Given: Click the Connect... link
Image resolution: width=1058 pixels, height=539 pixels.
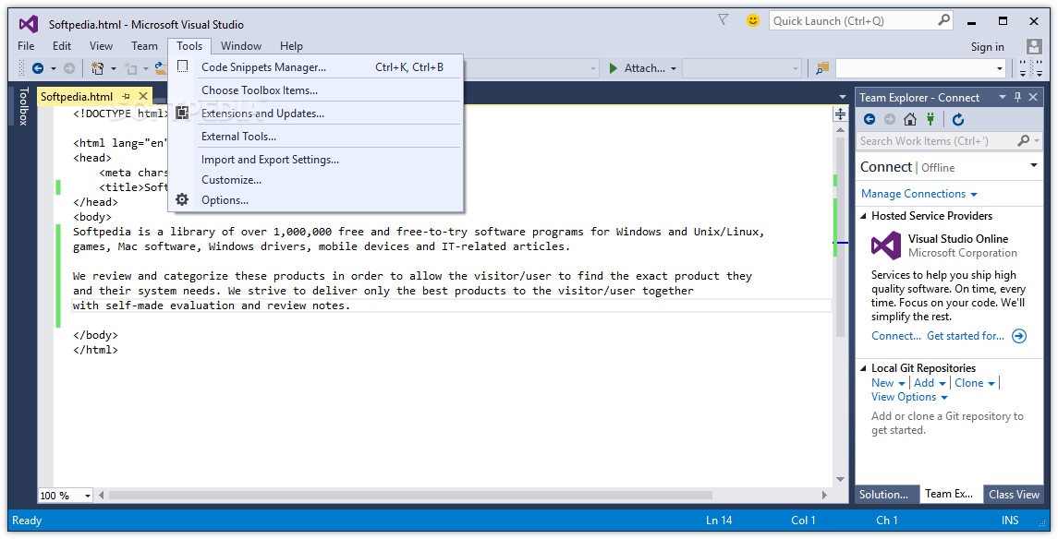Looking at the screenshot, I should pos(896,336).
